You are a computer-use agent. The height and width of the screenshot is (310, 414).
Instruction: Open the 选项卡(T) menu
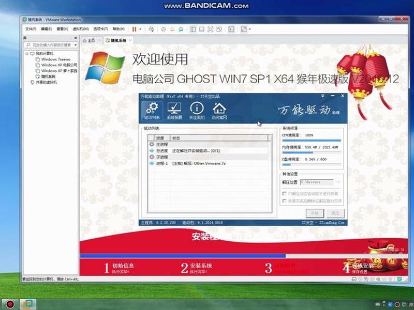pos(100,29)
